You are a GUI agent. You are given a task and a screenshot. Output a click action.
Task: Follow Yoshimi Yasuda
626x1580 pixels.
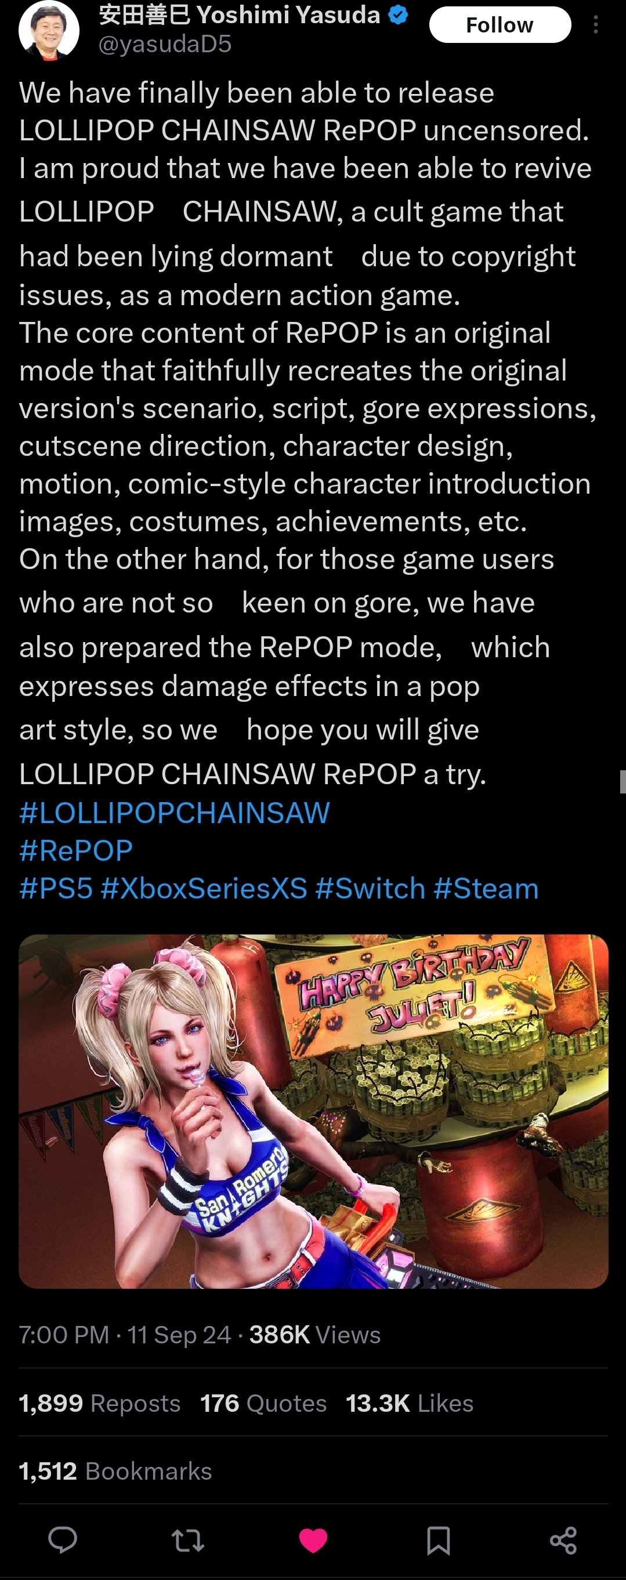click(x=500, y=24)
